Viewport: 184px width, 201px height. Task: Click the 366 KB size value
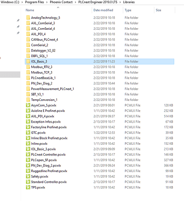168,165
